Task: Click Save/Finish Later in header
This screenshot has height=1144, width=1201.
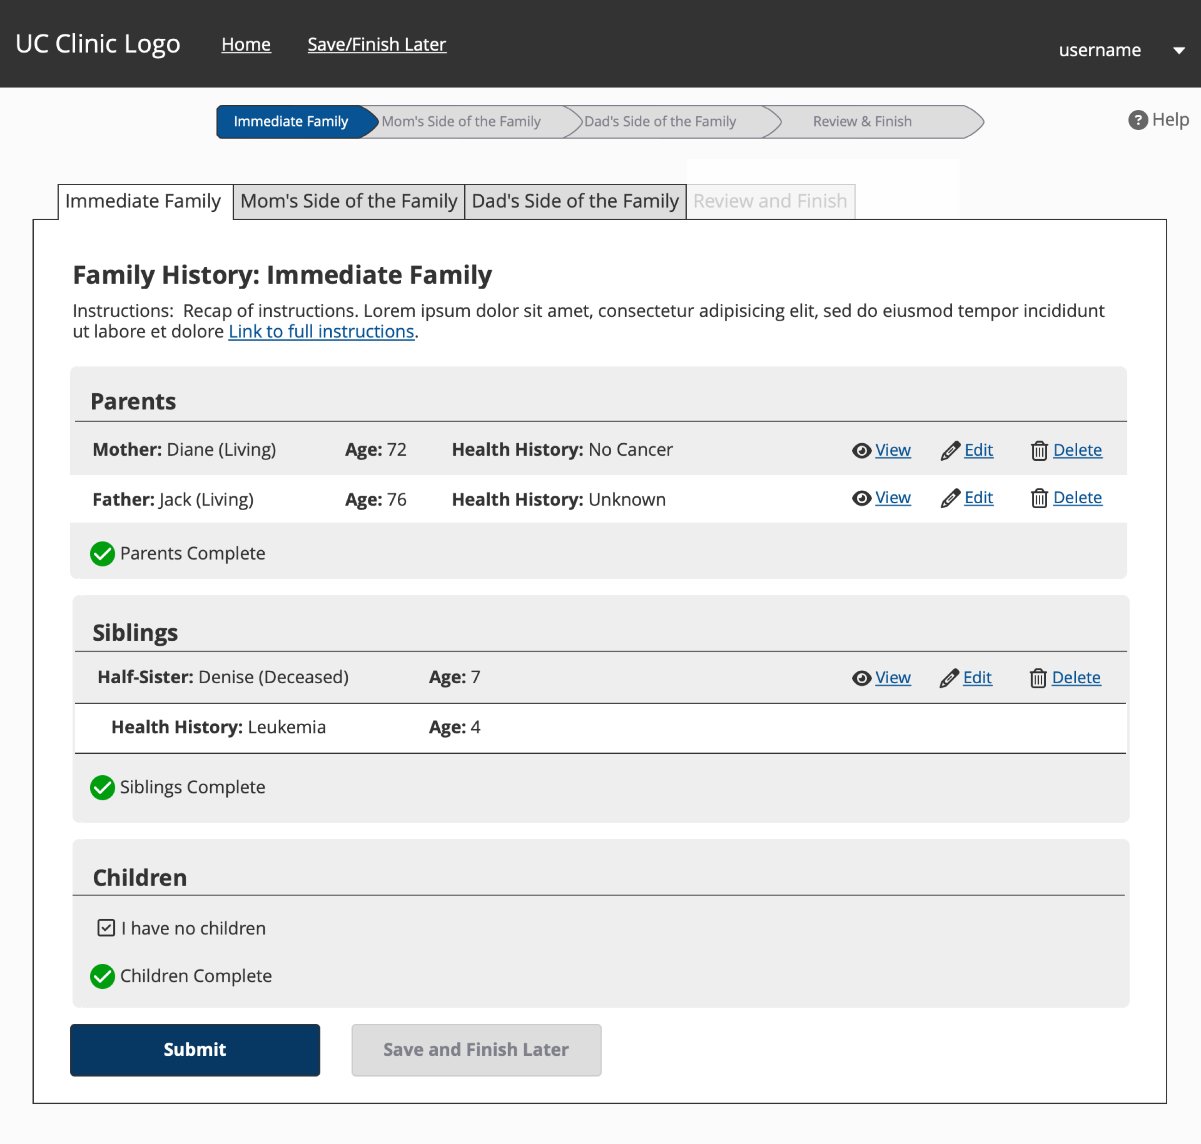Action: coord(376,44)
